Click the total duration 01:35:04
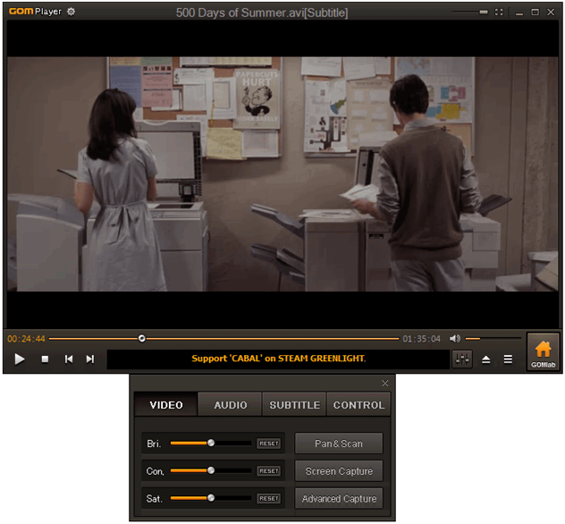Screen dimensions: 565x524 coord(422,339)
